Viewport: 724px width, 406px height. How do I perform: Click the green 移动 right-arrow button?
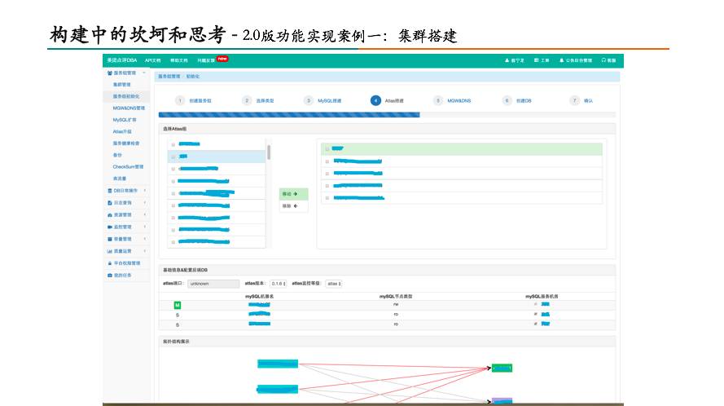(293, 194)
